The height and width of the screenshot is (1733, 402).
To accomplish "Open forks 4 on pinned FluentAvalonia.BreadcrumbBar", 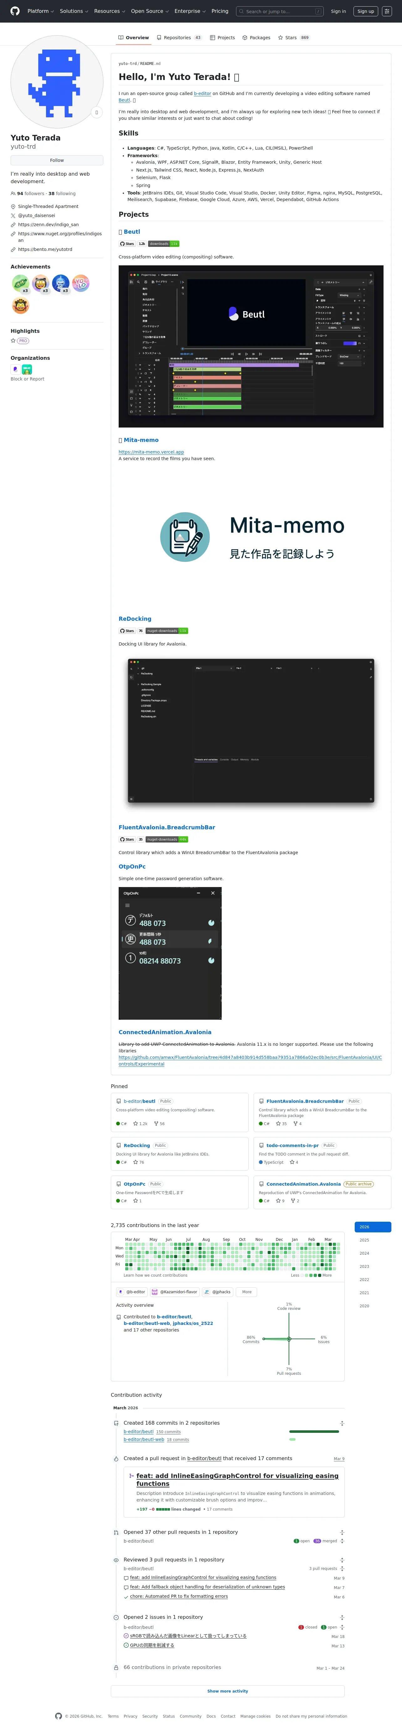I will [297, 1124].
